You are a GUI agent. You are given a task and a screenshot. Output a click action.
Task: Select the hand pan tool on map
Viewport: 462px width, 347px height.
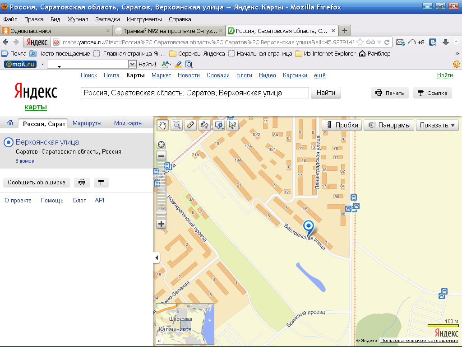click(x=163, y=125)
